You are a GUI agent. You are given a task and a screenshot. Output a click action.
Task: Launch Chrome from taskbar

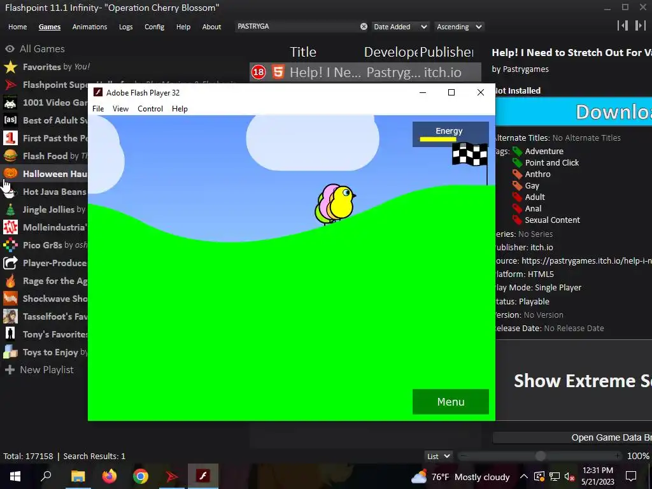[x=141, y=476]
